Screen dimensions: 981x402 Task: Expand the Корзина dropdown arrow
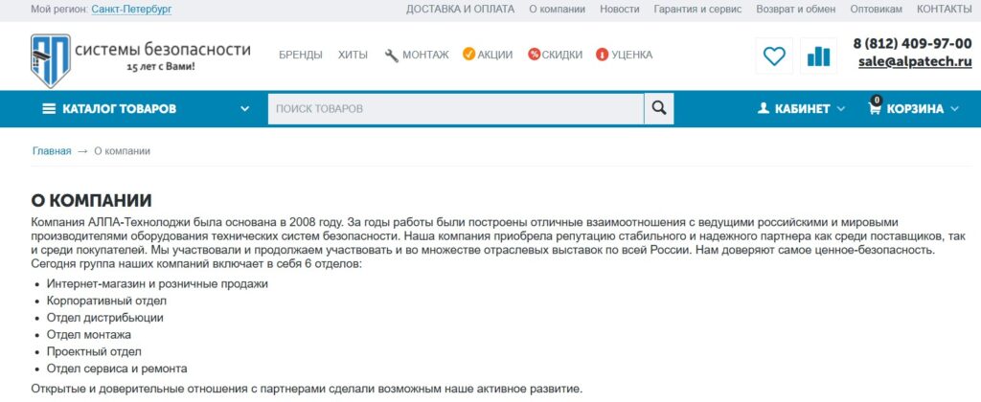(x=954, y=109)
